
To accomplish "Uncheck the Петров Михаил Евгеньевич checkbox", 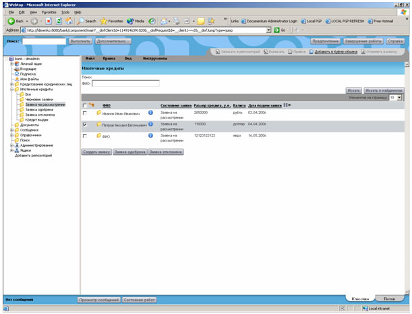I will tap(84, 125).
